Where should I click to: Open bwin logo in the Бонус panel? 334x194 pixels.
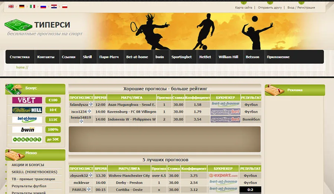[27, 130]
